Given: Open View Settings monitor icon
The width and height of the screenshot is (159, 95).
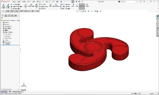Looking at the screenshot, I should [x=101, y=11].
